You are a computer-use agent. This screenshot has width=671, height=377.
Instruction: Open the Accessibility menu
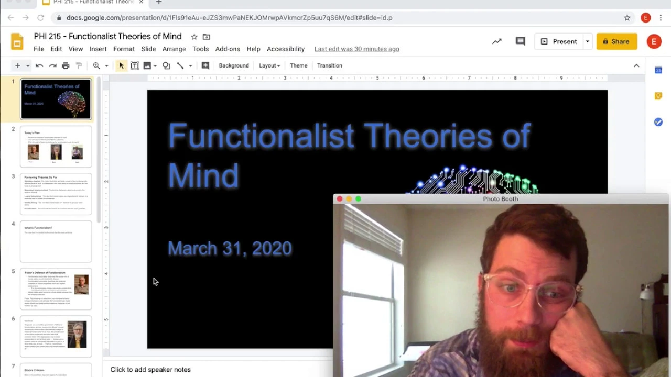click(286, 49)
